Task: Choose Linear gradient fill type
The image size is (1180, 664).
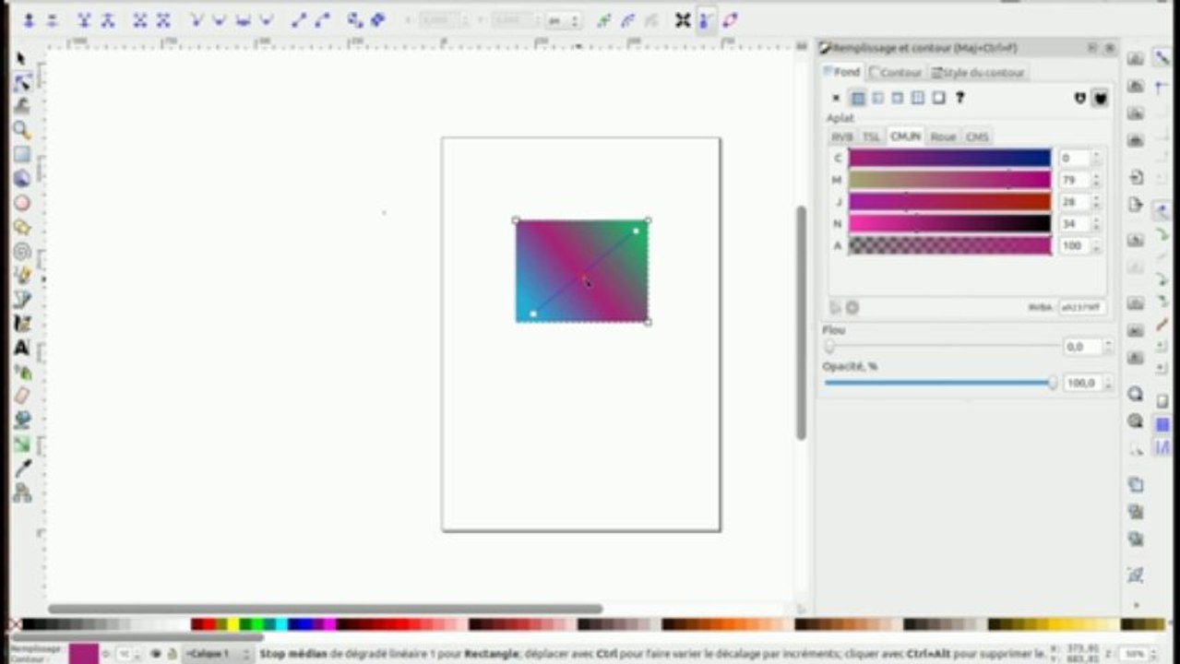Action: pyautogui.click(x=877, y=98)
